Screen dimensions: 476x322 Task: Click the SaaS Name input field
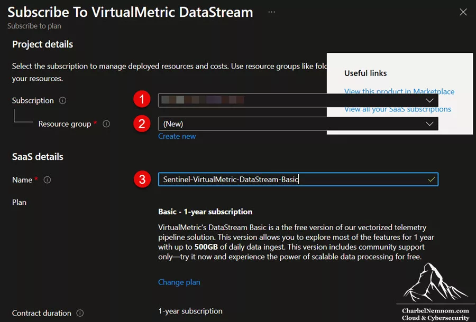point(298,179)
